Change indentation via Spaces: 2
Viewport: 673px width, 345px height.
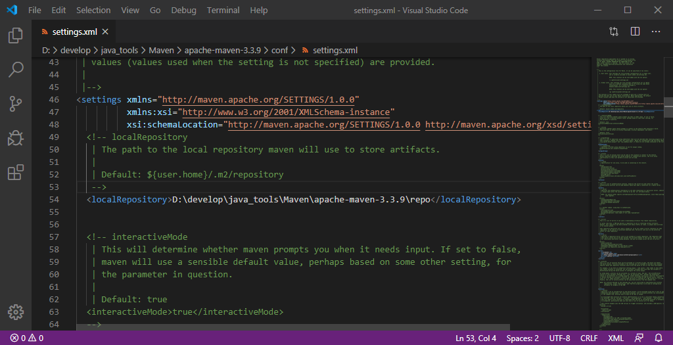click(522, 338)
